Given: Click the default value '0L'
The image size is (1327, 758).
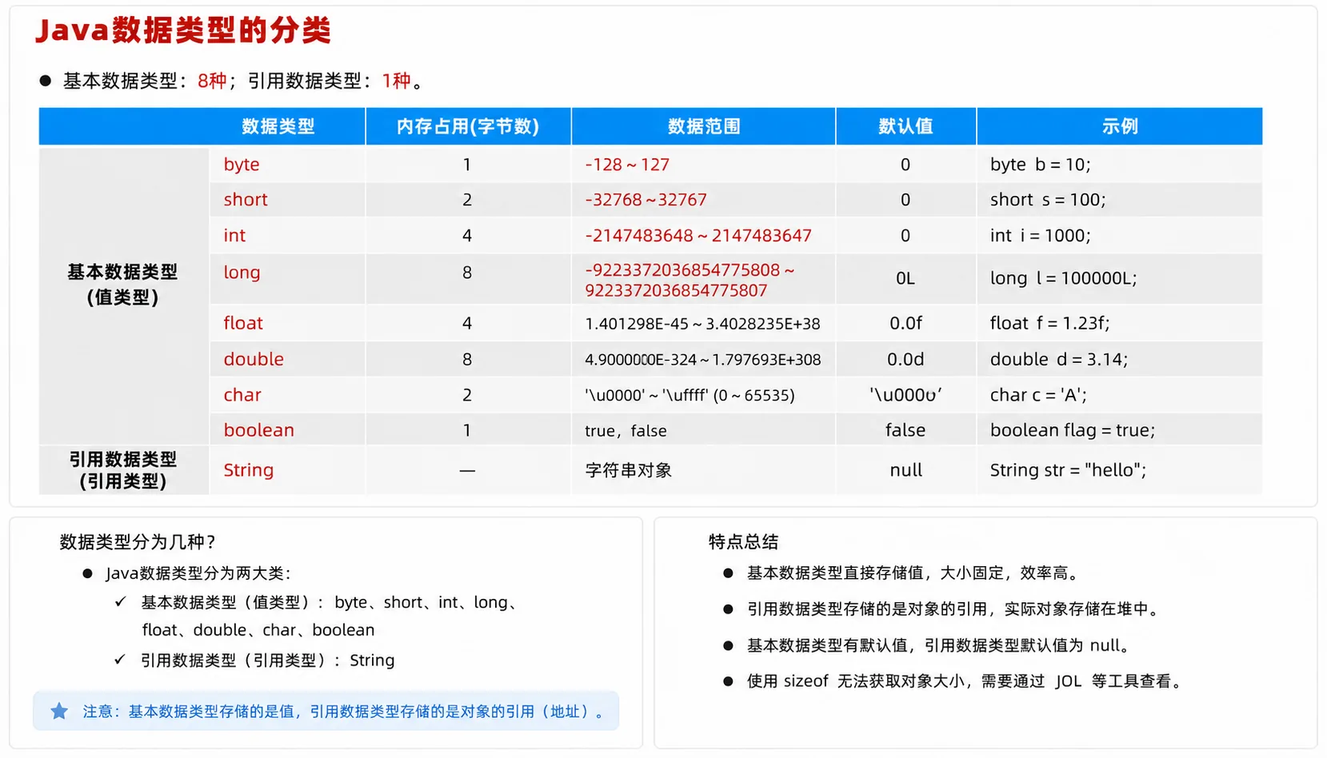Looking at the screenshot, I should tap(905, 278).
